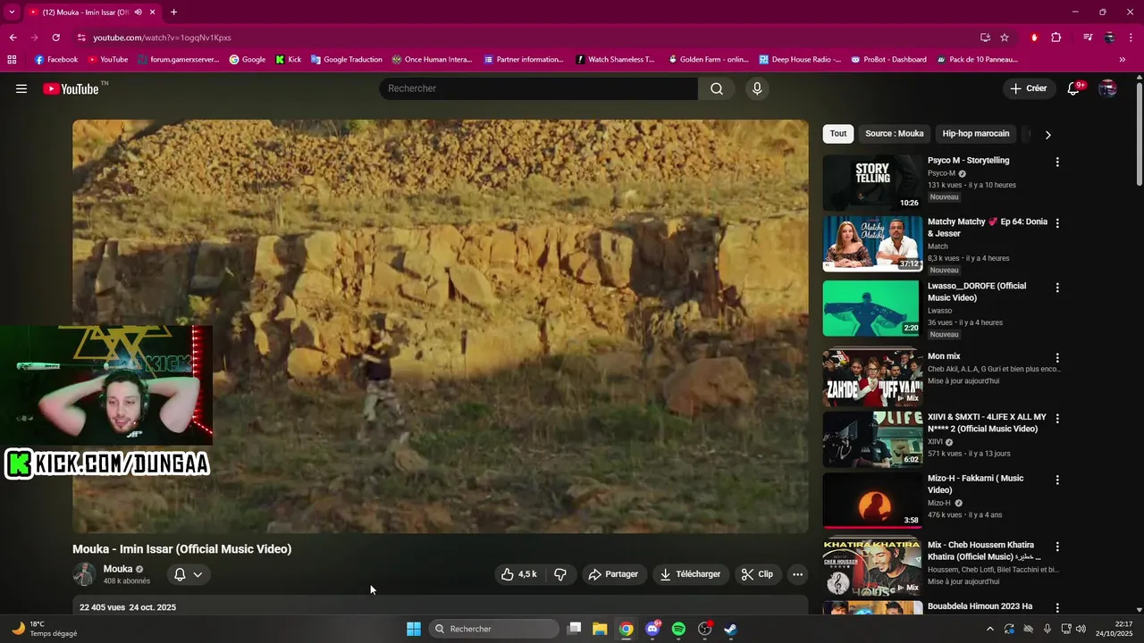Viewport: 1144px width, 643px height.
Task: Go back in browser
Action: [13, 38]
